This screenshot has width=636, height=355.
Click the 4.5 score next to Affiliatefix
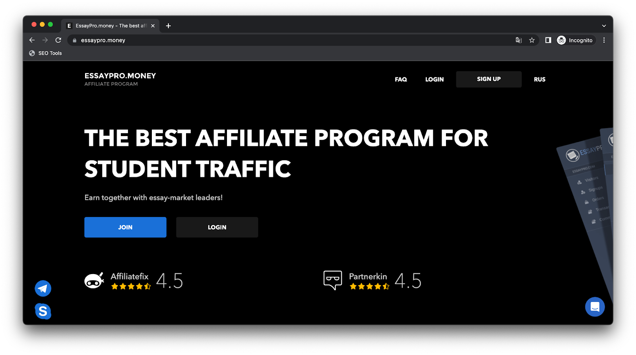tap(170, 281)
